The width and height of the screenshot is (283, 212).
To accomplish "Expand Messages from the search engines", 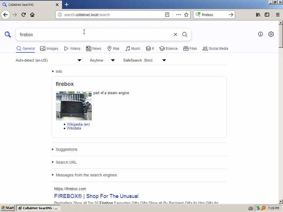I will coord(84,175).
